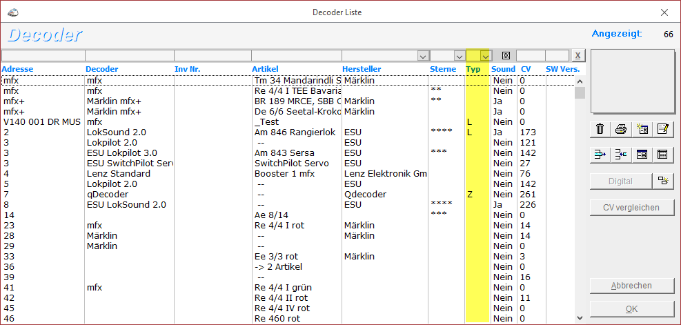Create a new decoder entry

pyautogui.click(x=642, y=129)
